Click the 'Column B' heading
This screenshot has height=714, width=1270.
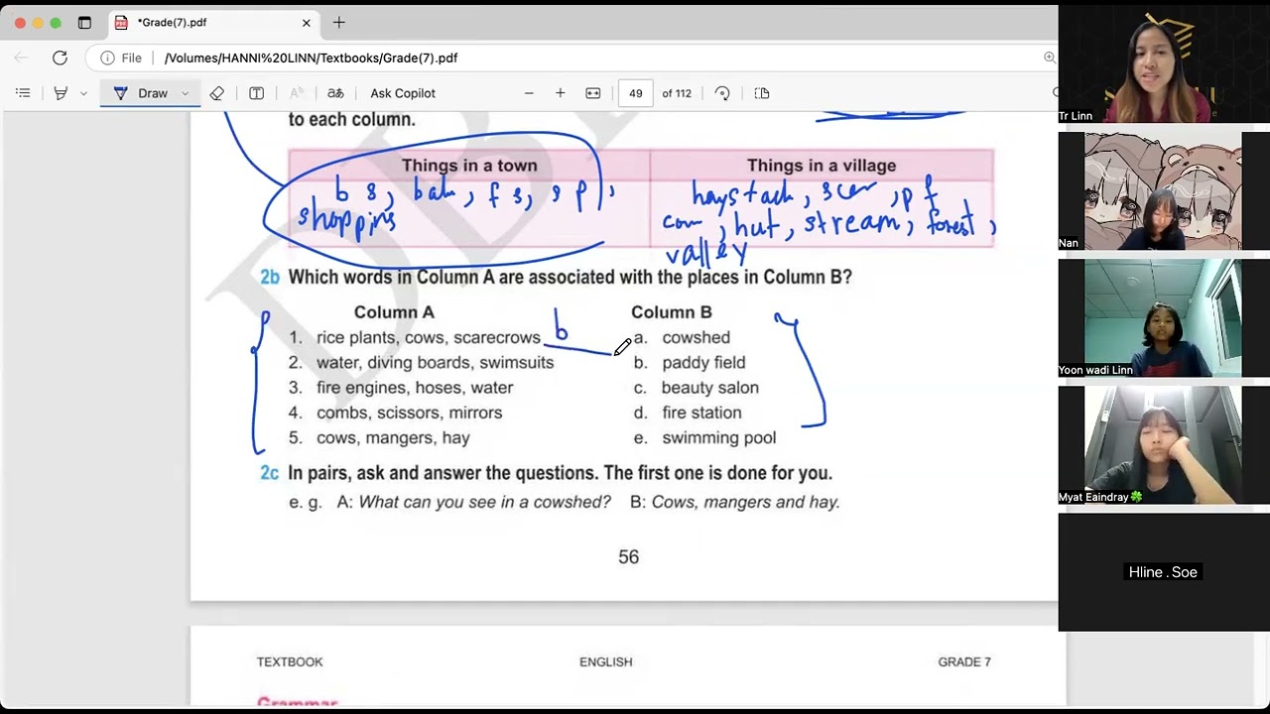[x=672, y=312]
